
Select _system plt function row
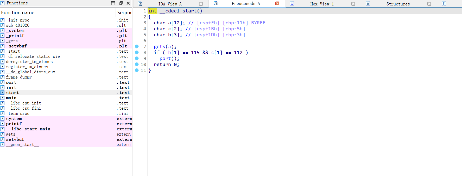(66, 30)
